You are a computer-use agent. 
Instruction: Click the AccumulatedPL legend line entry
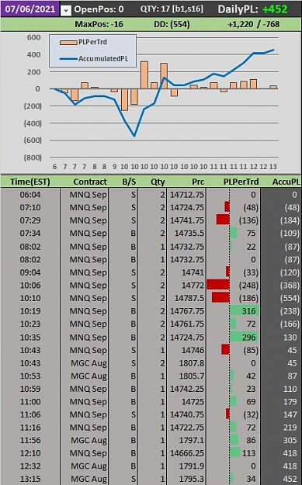(x=94, y=58)
